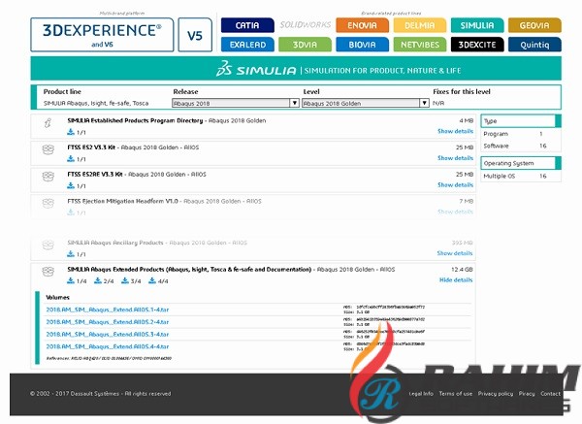The image size is (582, 424).
Task: Download volume 2/4 of Abaqus Extended Products
Action: click(104, 281)
